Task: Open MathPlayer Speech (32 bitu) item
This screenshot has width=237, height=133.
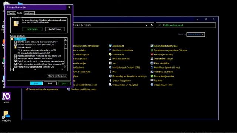Action: pos(165,68)
